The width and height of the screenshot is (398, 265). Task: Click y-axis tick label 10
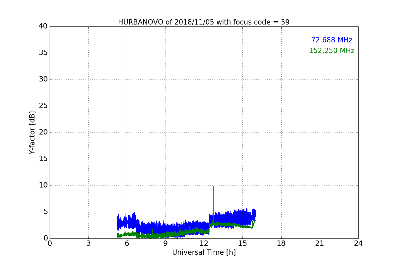pyautogui.click(x=43, y=185)
